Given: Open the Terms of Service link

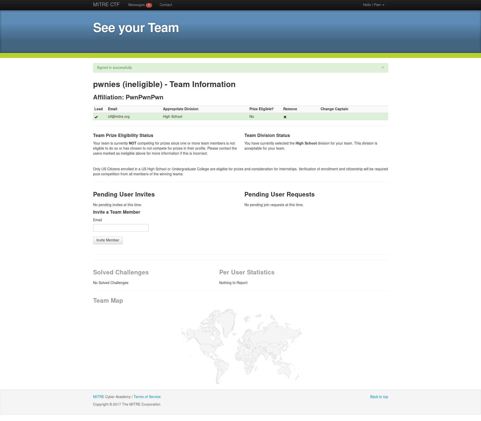Looking at the screenshot, I should coord(147,397).
